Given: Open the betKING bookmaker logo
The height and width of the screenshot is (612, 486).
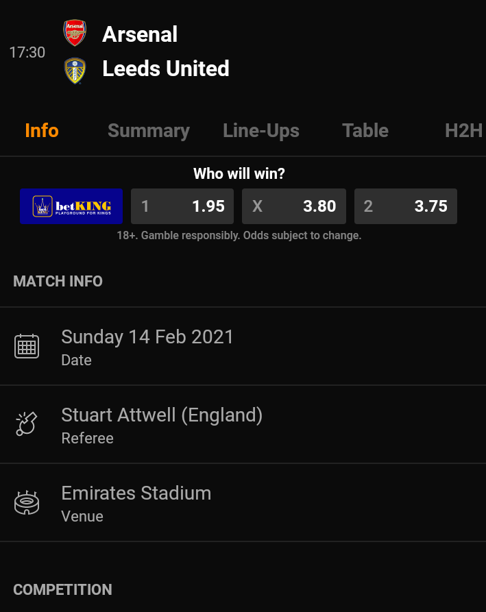Looking at the screenshot, I should click(x=71, y=206).
